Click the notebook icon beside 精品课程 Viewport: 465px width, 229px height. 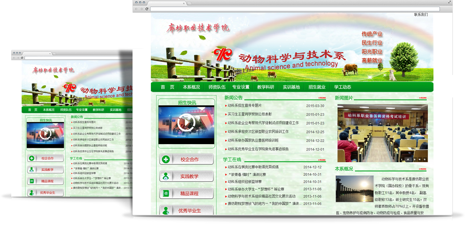[x=166, y=194]
